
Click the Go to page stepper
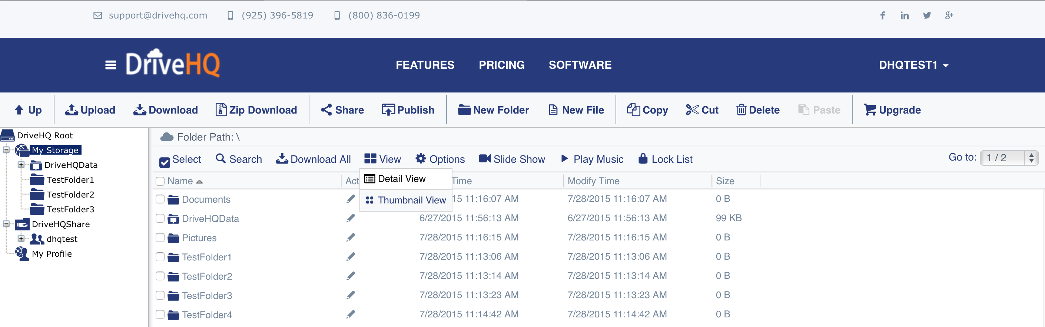pos(1031,158)
